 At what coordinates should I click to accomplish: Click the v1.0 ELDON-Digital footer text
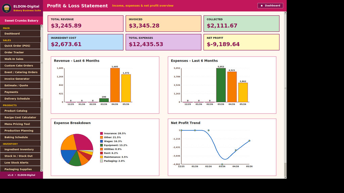point(21,175)
